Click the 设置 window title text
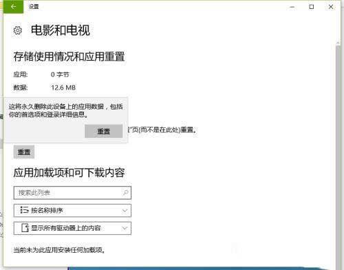 pos(34,7)
